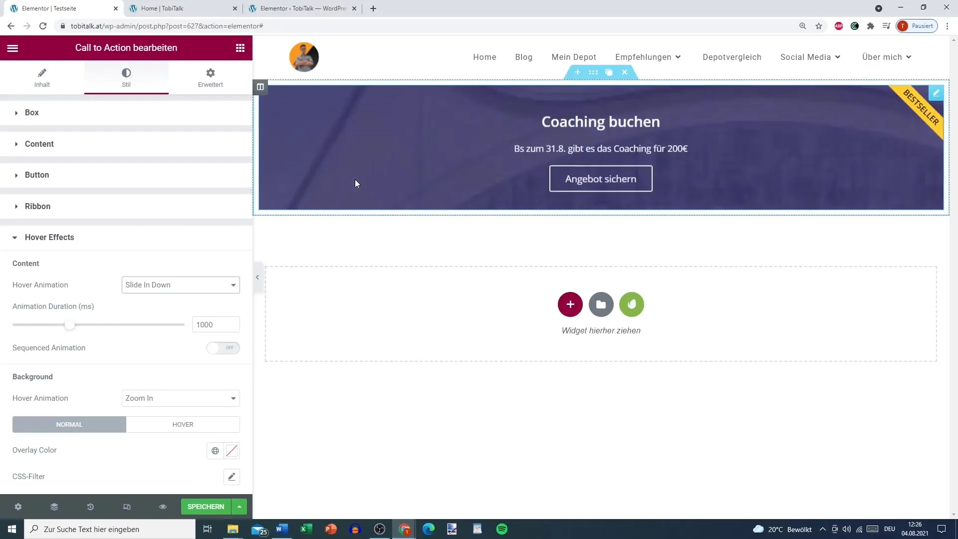Click the add section plus icon on section handle
The width and height of the screenshot is (958, 539).
pos(577,72)
